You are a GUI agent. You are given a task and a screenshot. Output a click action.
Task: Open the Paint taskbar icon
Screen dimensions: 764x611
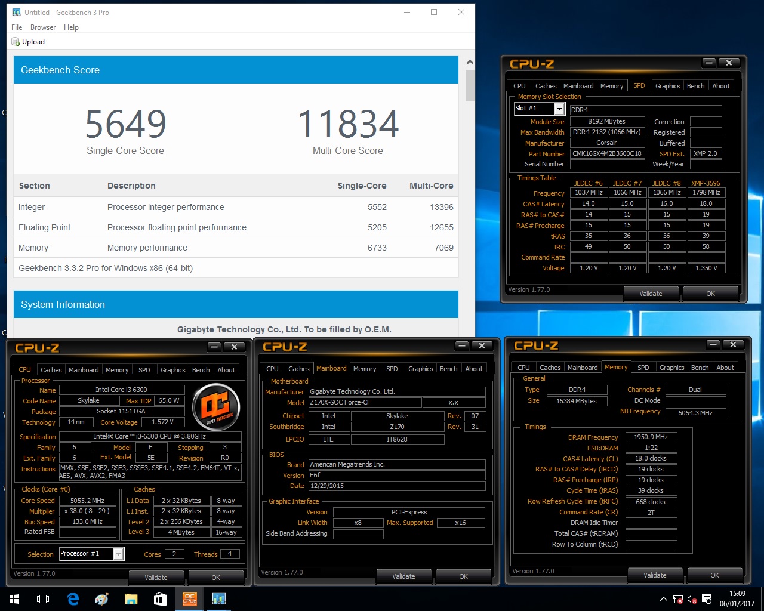[x=102, y=599]
